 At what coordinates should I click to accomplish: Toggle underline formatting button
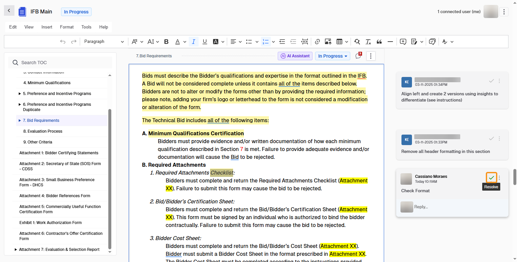point(205,42)
